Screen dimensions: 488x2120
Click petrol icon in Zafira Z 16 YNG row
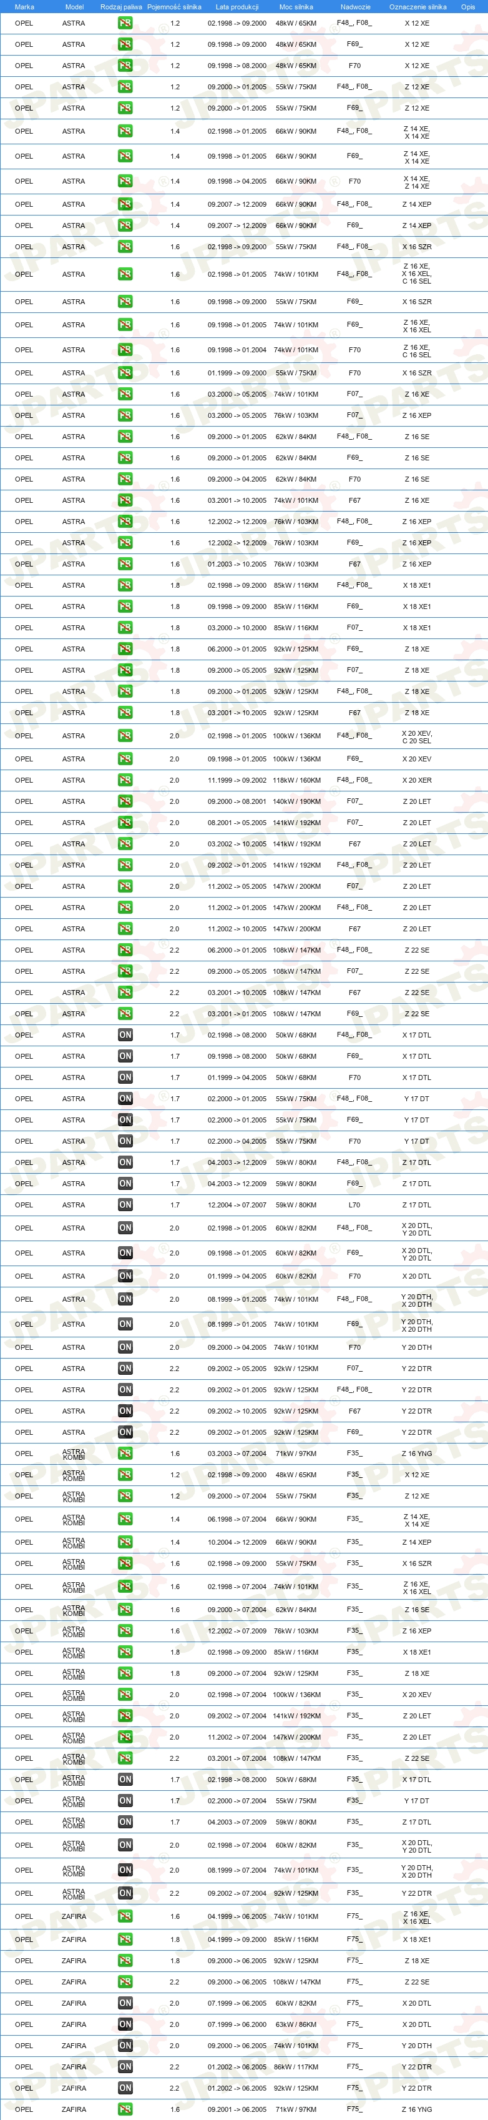[125, 2109]
